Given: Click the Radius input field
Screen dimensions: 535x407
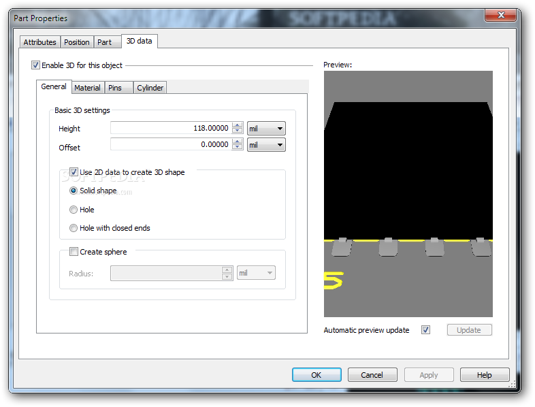Looking at the screenshot, I should pos(166,274).
